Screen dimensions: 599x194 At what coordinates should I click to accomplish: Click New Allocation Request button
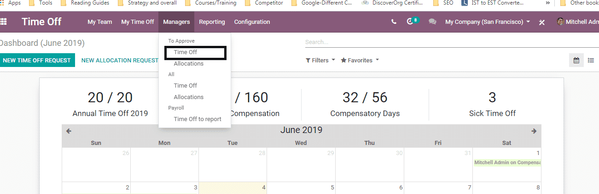[x=120, y=60]
